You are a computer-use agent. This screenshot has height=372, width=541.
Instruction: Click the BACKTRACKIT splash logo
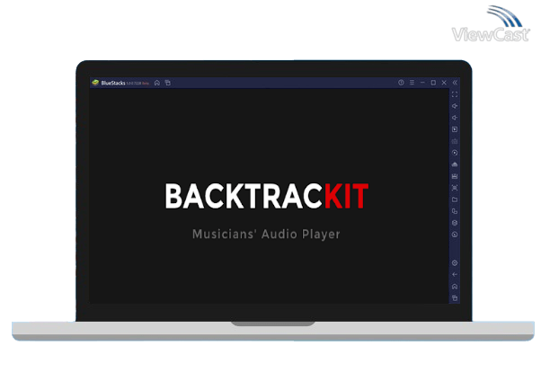coord(267,196)
